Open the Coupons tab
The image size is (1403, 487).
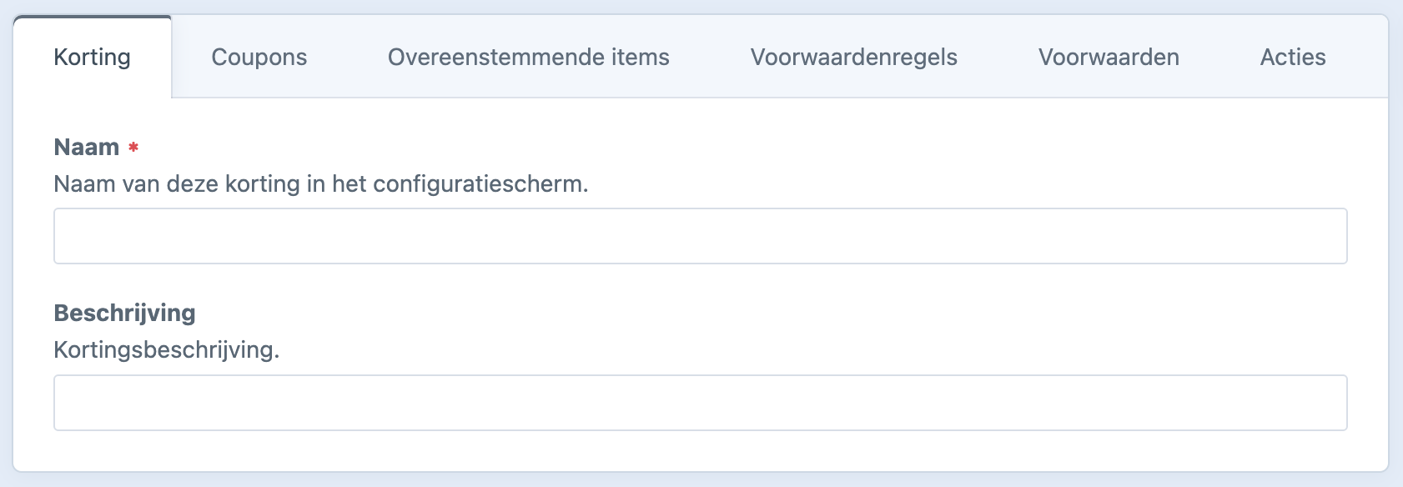click(x=259, y=58)
